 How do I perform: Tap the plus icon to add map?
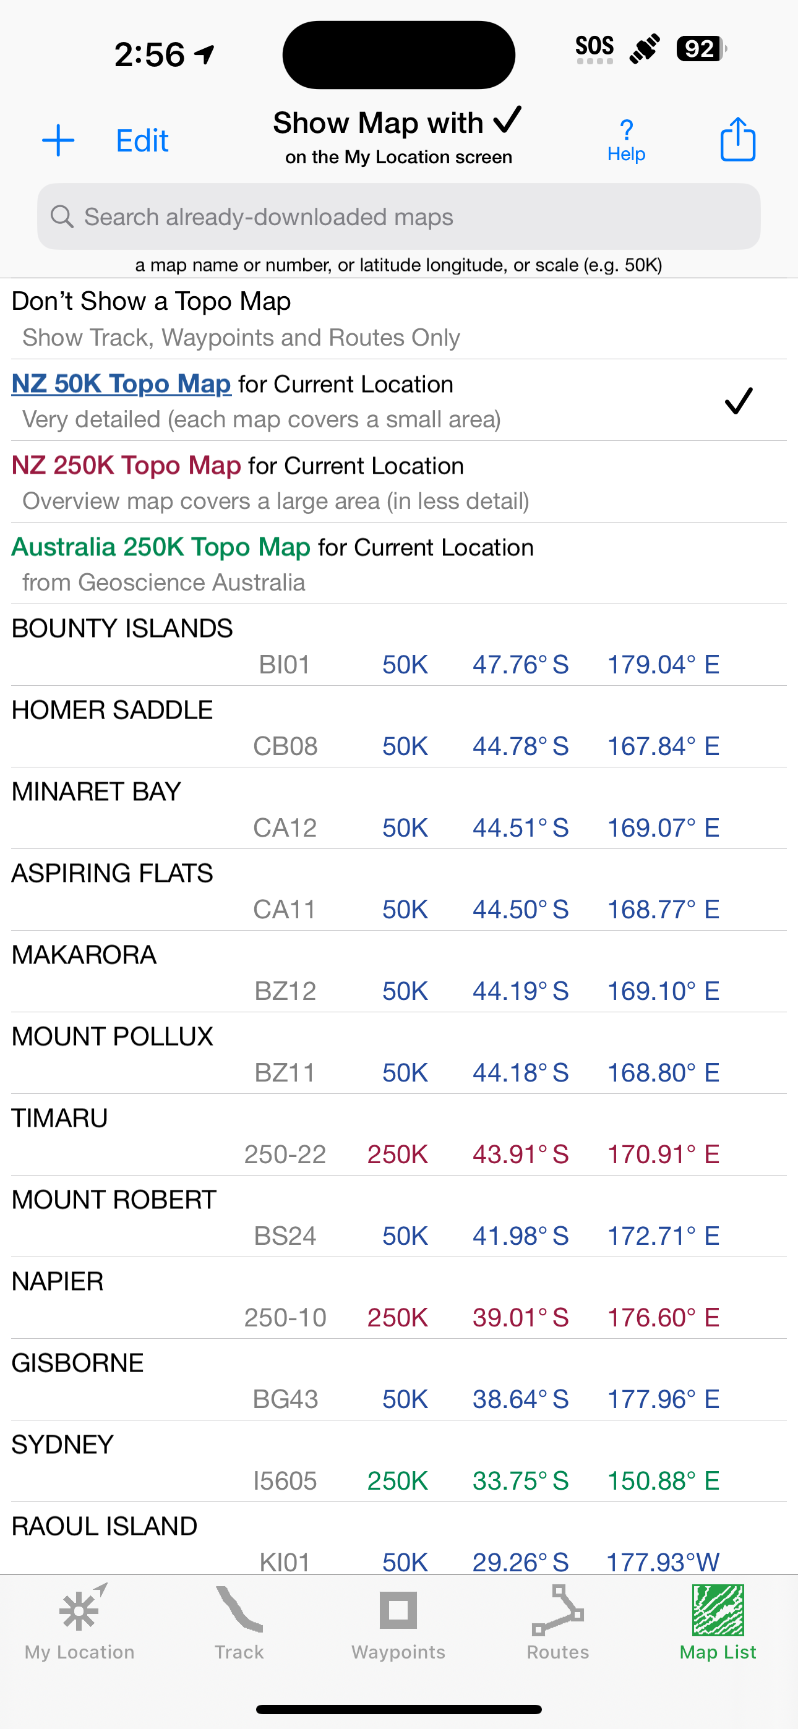coord(58,140)
